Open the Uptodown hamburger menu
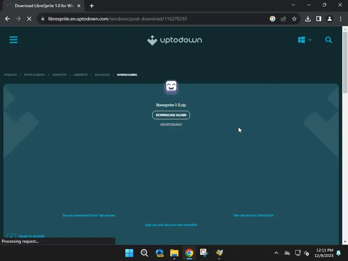The width and height of the screenshot is (348, 261). [x=14, y=40]
